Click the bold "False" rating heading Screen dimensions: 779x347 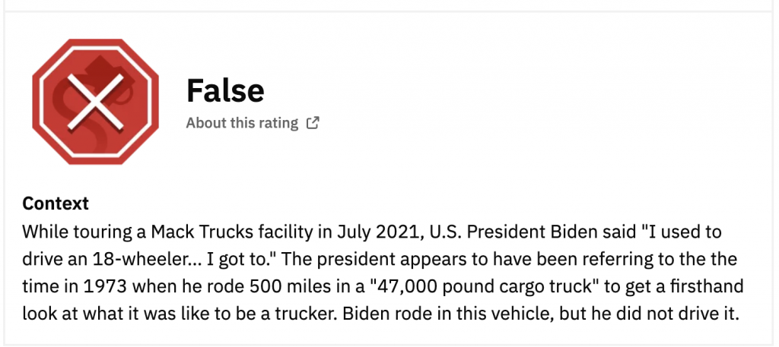(225, 91)
